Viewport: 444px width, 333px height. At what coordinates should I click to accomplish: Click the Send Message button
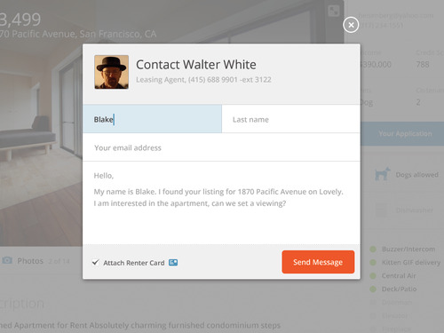pos(318,262)
